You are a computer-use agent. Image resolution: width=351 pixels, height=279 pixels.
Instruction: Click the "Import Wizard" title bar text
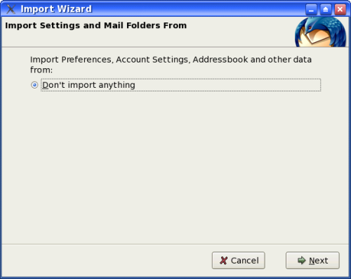[56, 9]
